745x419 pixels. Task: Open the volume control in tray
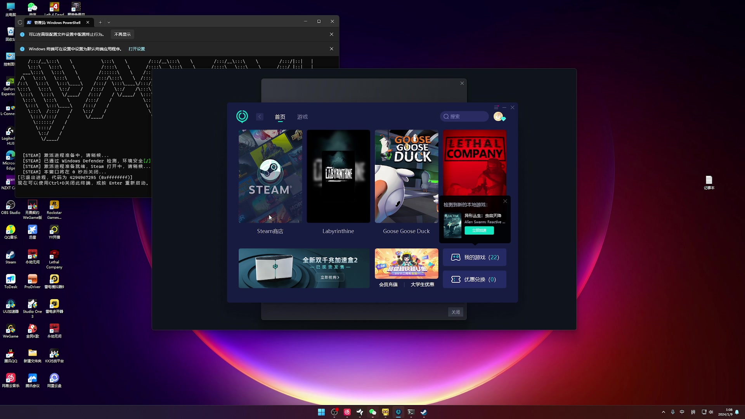(x=711, y=412)
